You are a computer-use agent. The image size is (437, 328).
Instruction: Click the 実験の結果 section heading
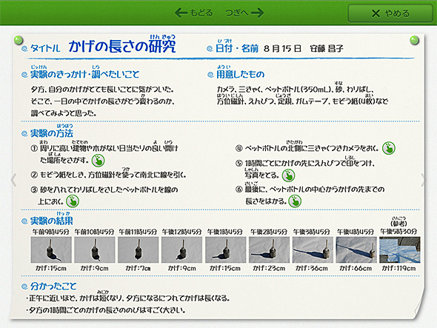(x=52, y=221)
